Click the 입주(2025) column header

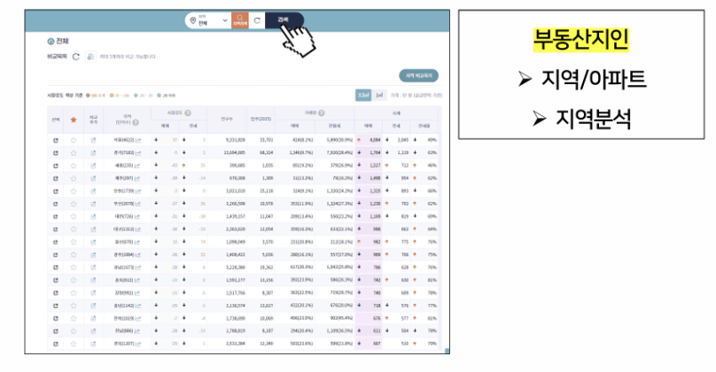pyautogui.click(x=261, y=120)
